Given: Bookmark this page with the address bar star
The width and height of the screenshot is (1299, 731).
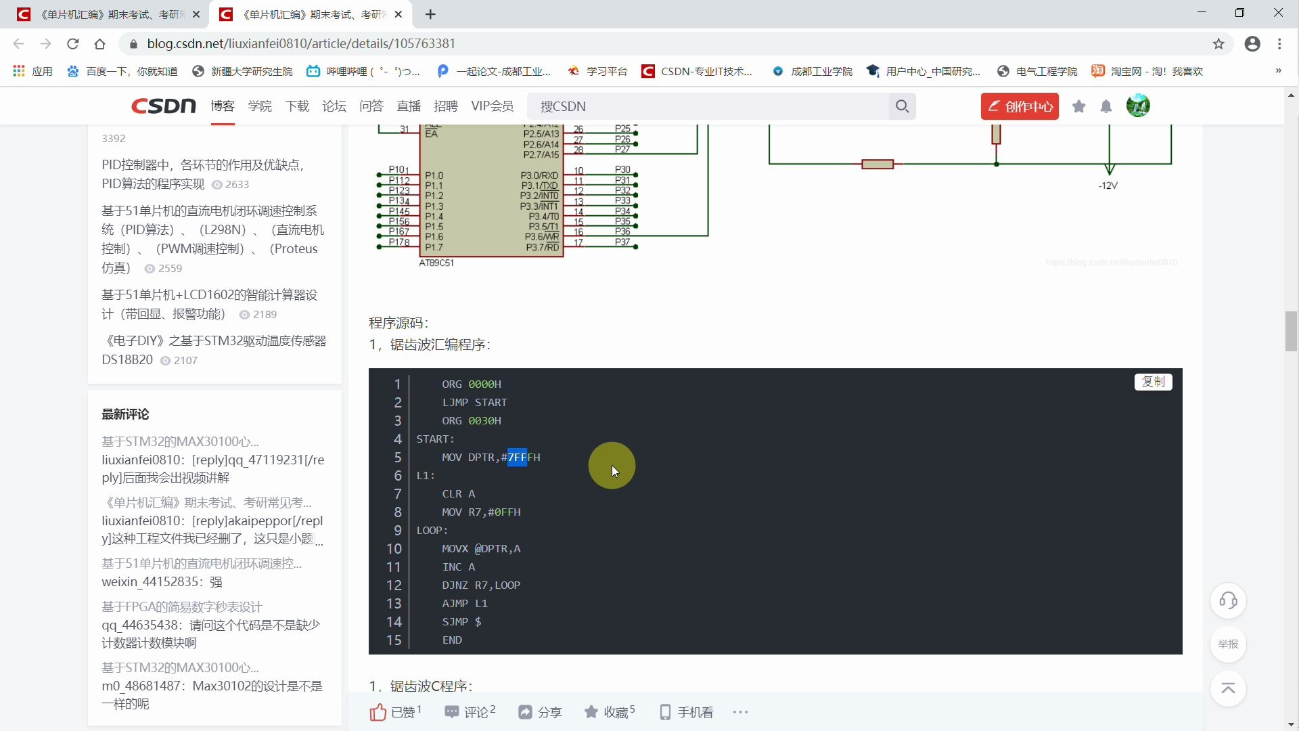Looking at the screenshot, I should pyautogui.click(x=1218, y=44).
